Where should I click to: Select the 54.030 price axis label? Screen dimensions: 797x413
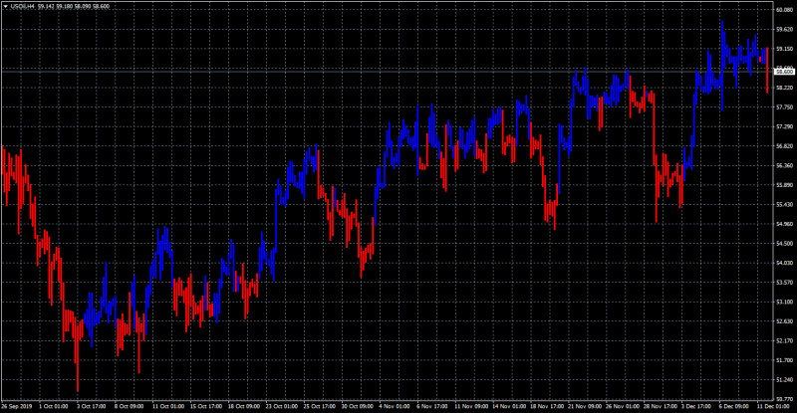click(784, 263)
